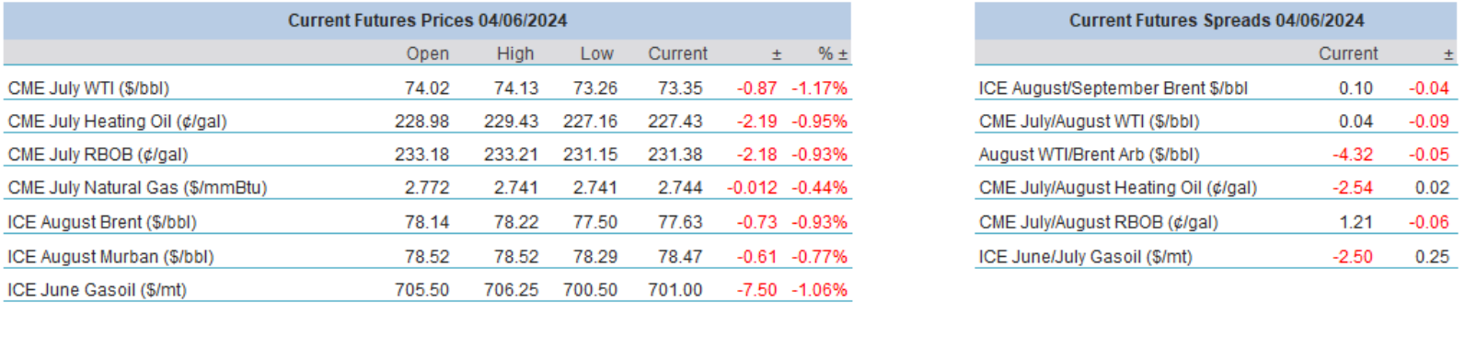Click the ICE June Gasoil ($/mt) label
The width and height of the screenshot is (1465, 337).
coord(97,290)
